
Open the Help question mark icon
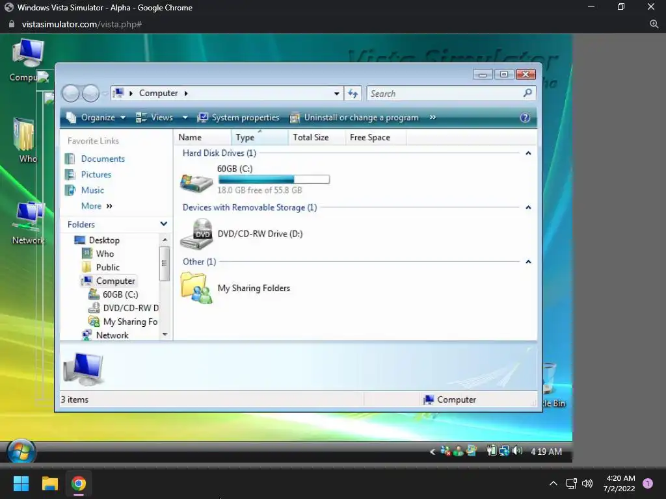525,118
